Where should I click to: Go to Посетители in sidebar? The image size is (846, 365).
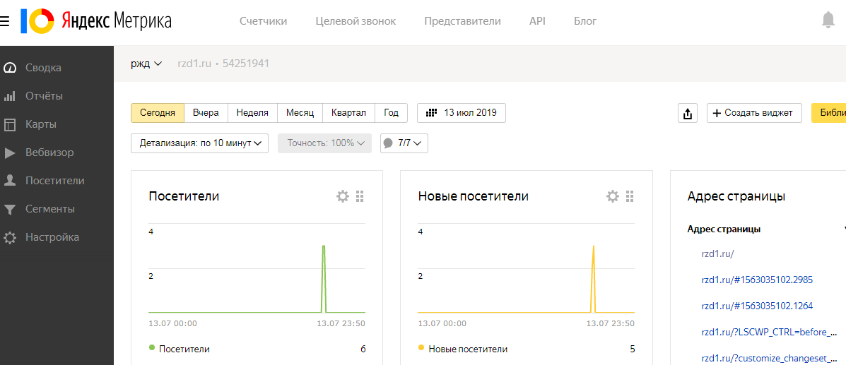[57, 181]
